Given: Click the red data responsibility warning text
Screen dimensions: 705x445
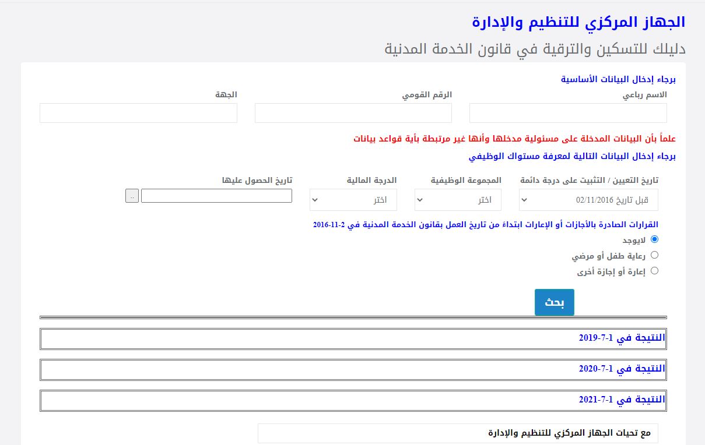Looking at the screenshot, I should (514, 139).
